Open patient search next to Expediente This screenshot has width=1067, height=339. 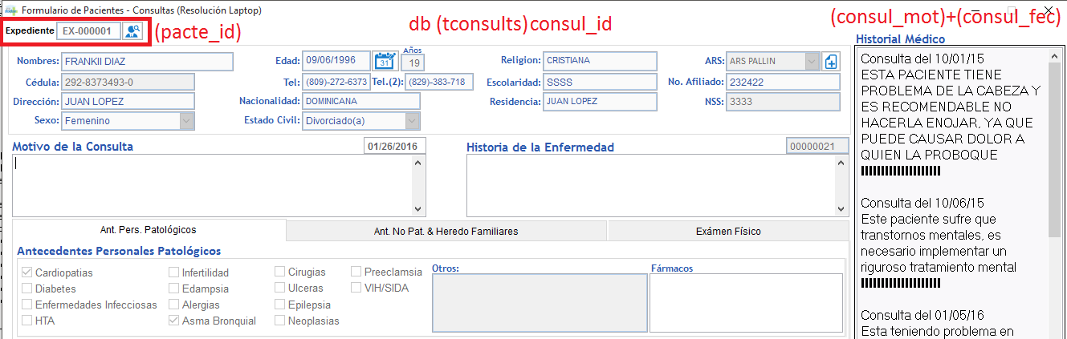132,30
